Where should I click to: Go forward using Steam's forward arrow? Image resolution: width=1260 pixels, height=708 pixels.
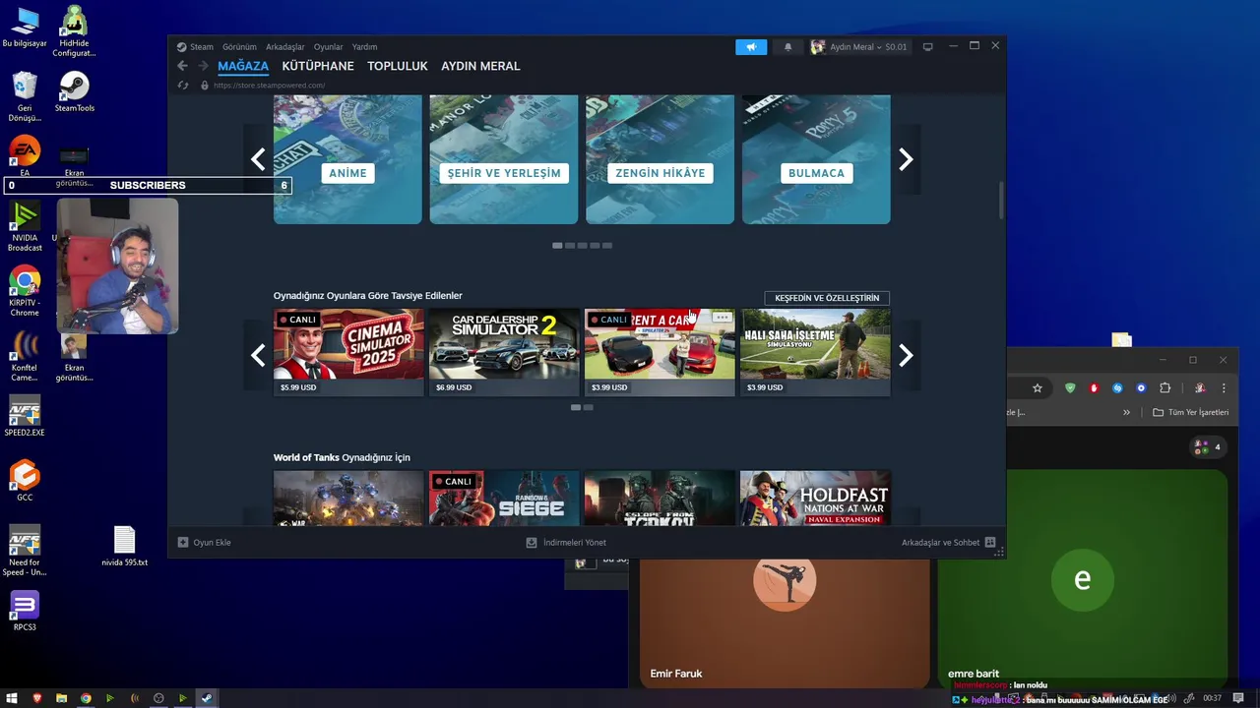[x=203, y=66]
